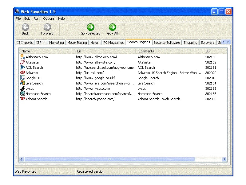Switch to the Motor Racing tab
This screenshot has width=246, height=185.
(77, 43)
